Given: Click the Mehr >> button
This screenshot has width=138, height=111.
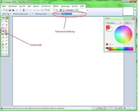Looking at the screenshot, I should (128, 23).
